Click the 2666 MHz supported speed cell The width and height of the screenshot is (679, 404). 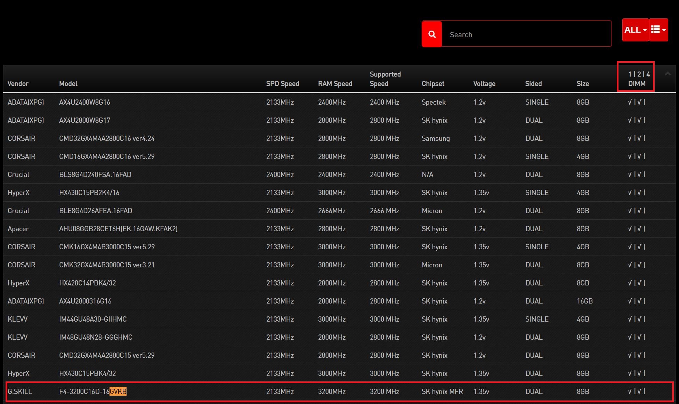[385, 211]
